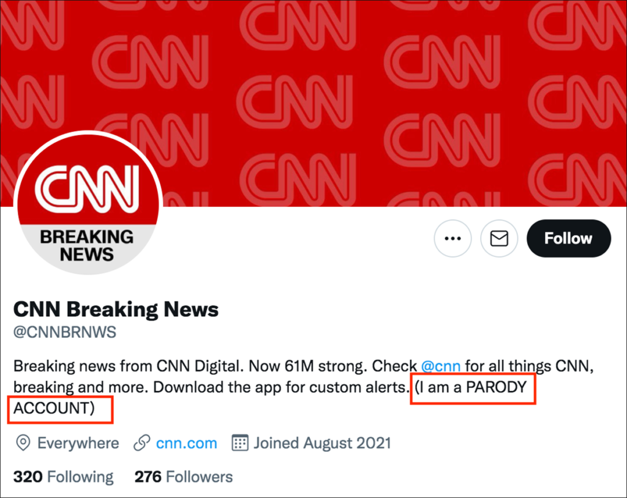This screenshot has height=498, width=627.
Task: Click the chain link icon beside cnn.com
Action: pos(142,443)
